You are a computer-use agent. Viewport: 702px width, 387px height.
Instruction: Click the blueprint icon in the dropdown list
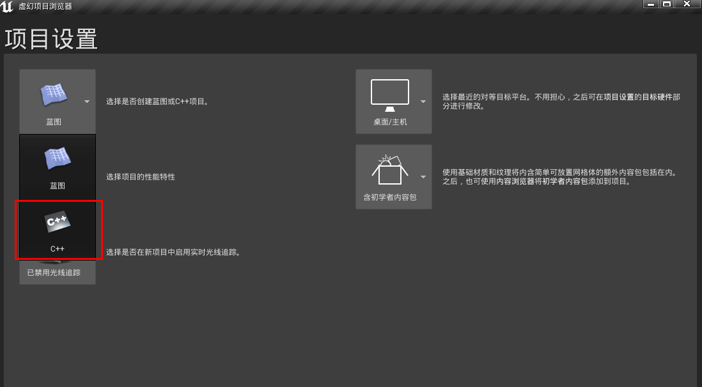coord(58,158)
